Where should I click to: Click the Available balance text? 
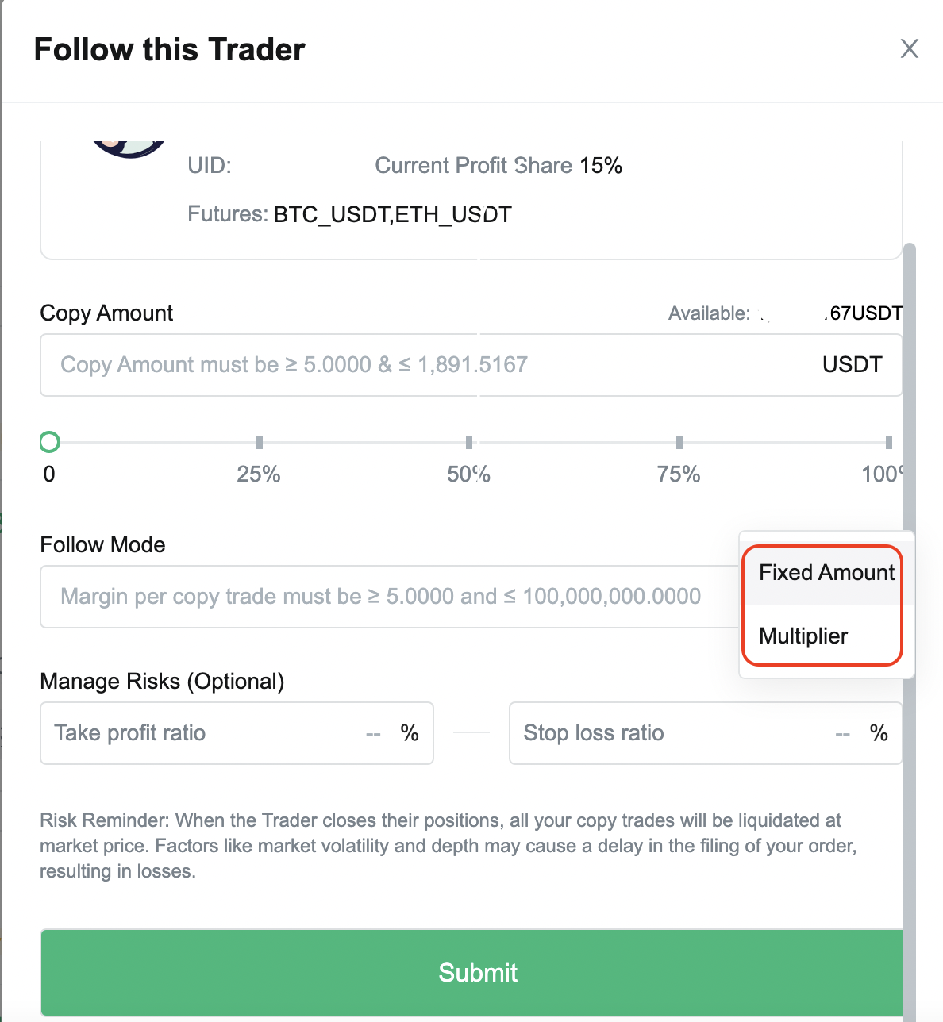tap(784, 313)
